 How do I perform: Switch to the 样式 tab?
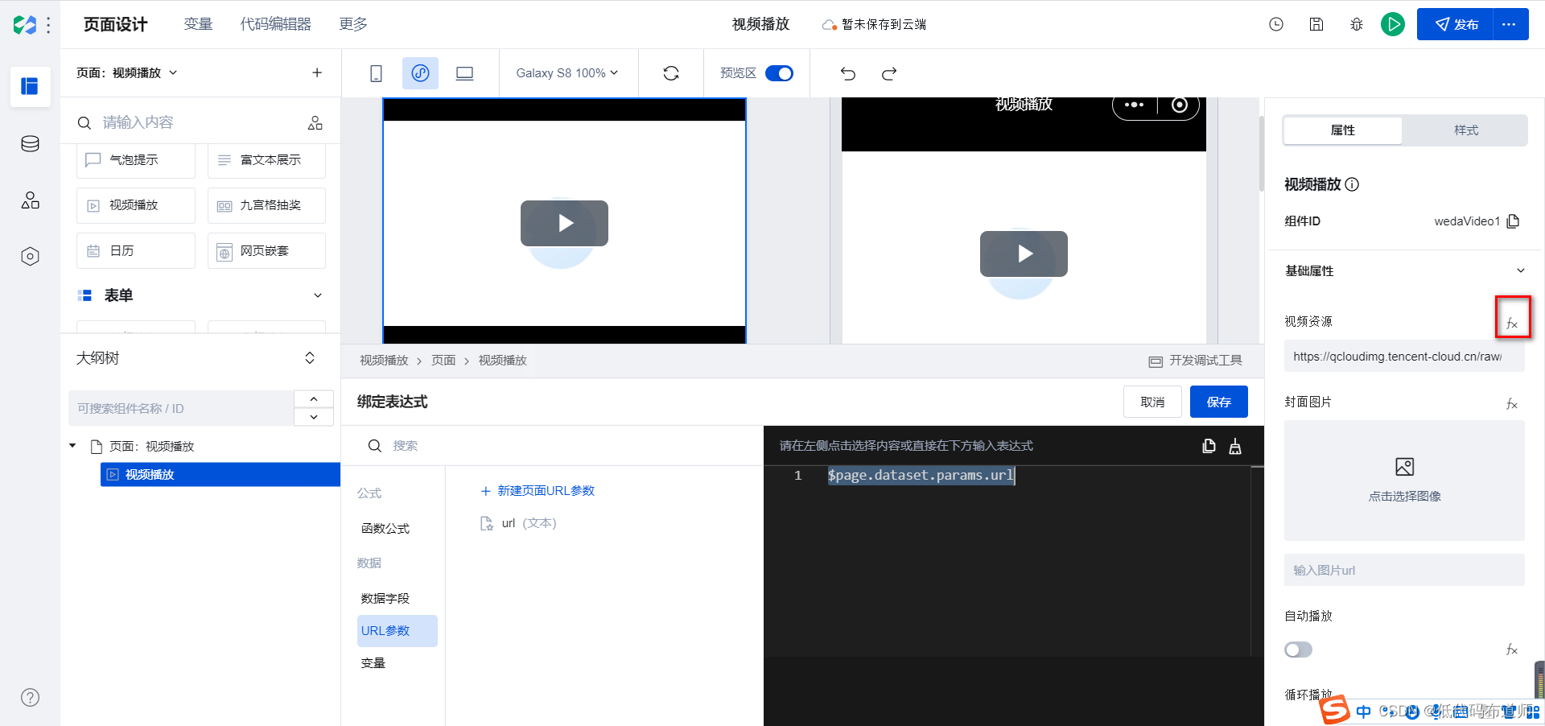(1466, 130)
